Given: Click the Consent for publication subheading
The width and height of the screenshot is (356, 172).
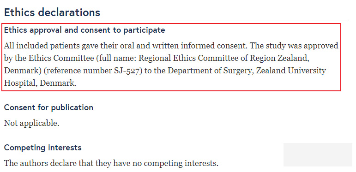Looking at the screenshot, I should 48,107.
